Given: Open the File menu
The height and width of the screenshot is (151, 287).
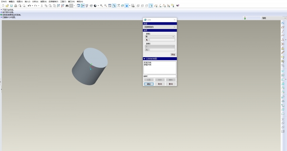Looking at the screenshot, I should tap(4, 2).
